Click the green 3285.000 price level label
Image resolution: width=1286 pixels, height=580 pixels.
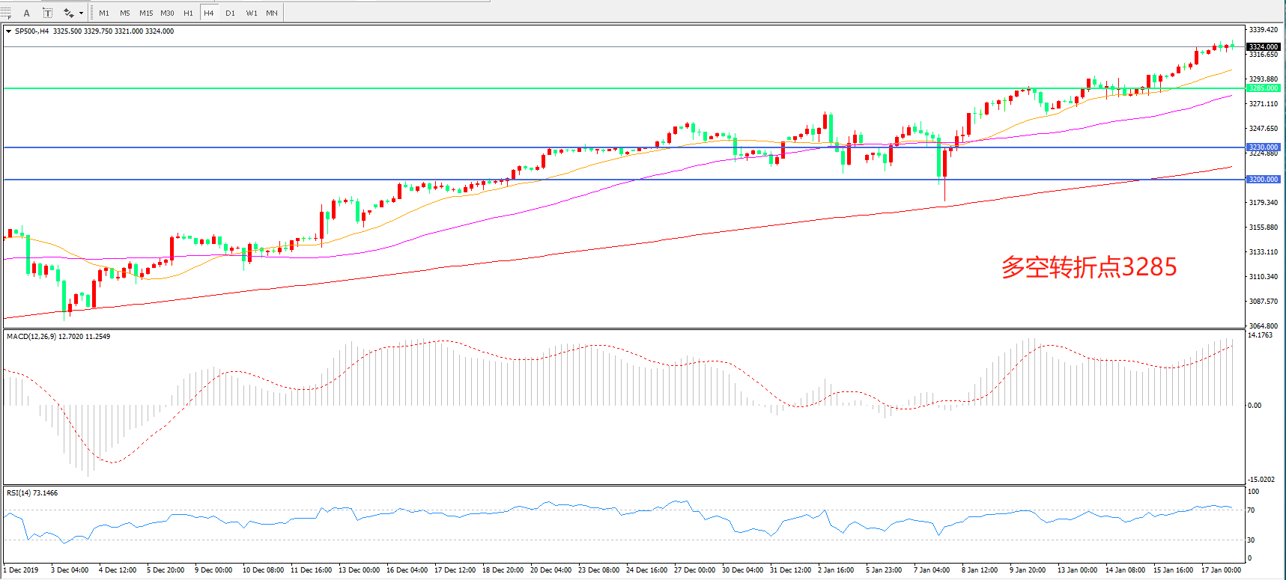click(1263, 88)
